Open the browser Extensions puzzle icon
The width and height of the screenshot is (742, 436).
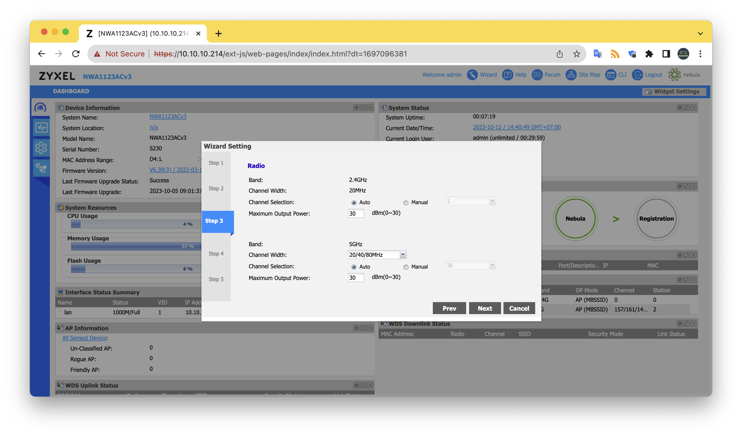tap(649, 54)
